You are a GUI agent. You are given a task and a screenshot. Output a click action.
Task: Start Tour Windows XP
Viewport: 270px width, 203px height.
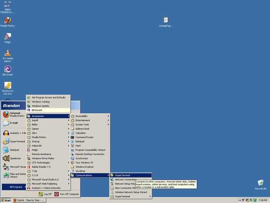90,162
